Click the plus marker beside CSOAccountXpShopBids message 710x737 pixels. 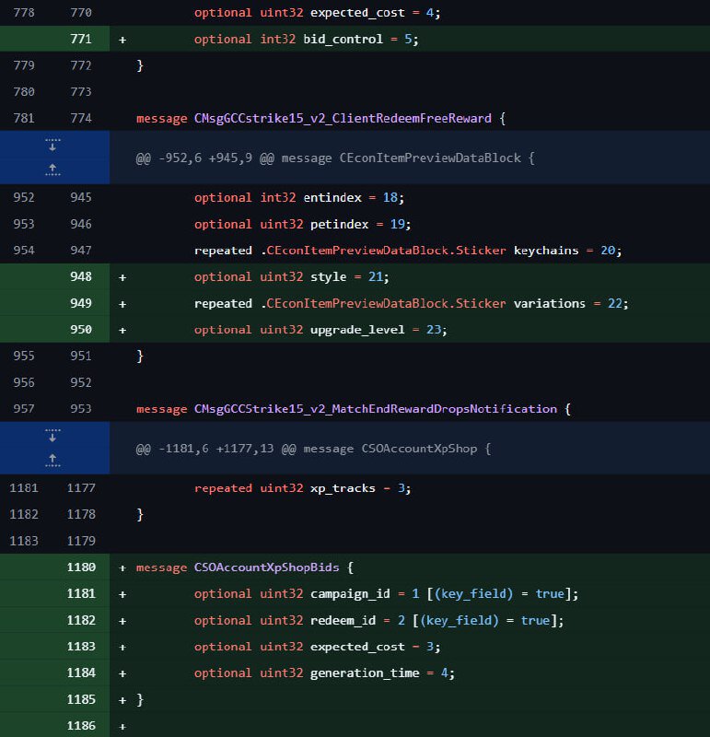pyautogui.click(x=122, y=567)
